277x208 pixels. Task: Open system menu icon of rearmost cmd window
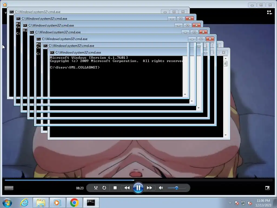(11, 12)
